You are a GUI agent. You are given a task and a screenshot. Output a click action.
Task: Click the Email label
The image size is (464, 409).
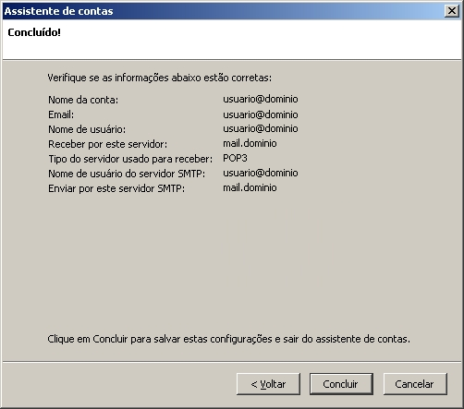coord(61,114)
